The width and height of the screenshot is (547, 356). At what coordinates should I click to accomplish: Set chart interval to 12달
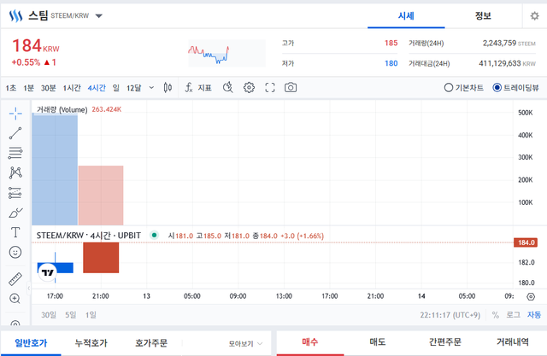point(133,88)
